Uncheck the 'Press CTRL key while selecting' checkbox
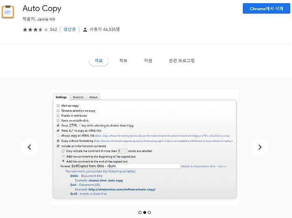This screenshot has height=218, width=292. pyautogui.click(x=58, y=125)
